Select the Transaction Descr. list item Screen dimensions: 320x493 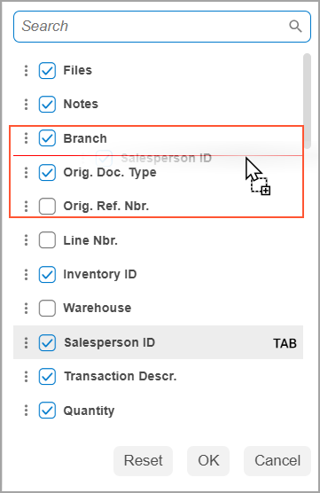pyautogui.click(x=158, y=376)
